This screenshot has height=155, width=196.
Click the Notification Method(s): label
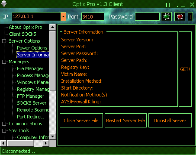85,95
